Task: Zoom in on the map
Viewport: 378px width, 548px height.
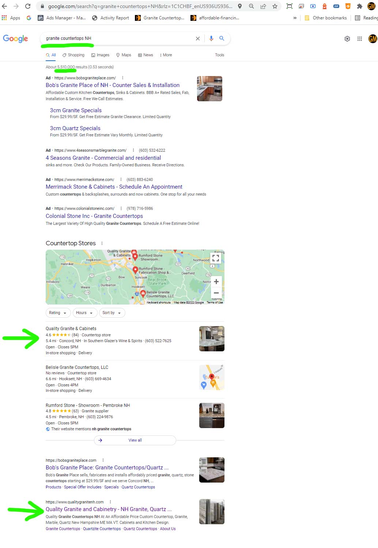Action: (x=216, y=281)
